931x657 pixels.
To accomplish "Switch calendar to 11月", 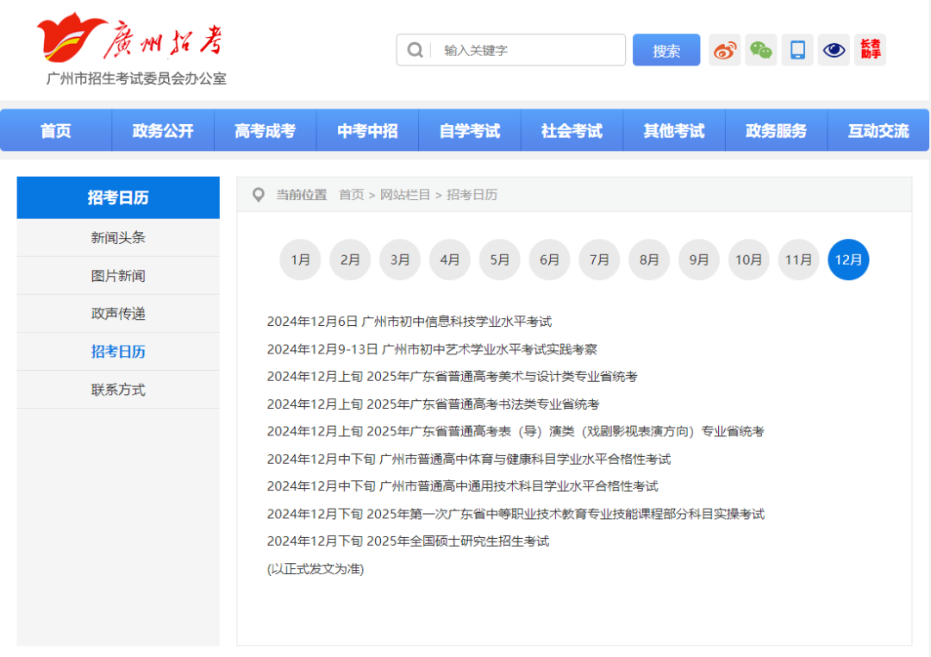I will (798, 260).
